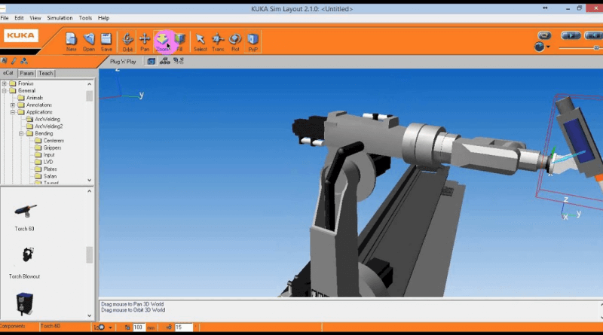Click the Open file toolbar icon
The image size is (603, 335).
[89, 40]
